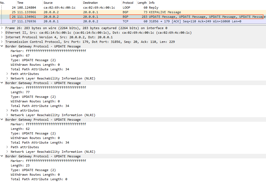Sort by the Source column header

[62, 3]
